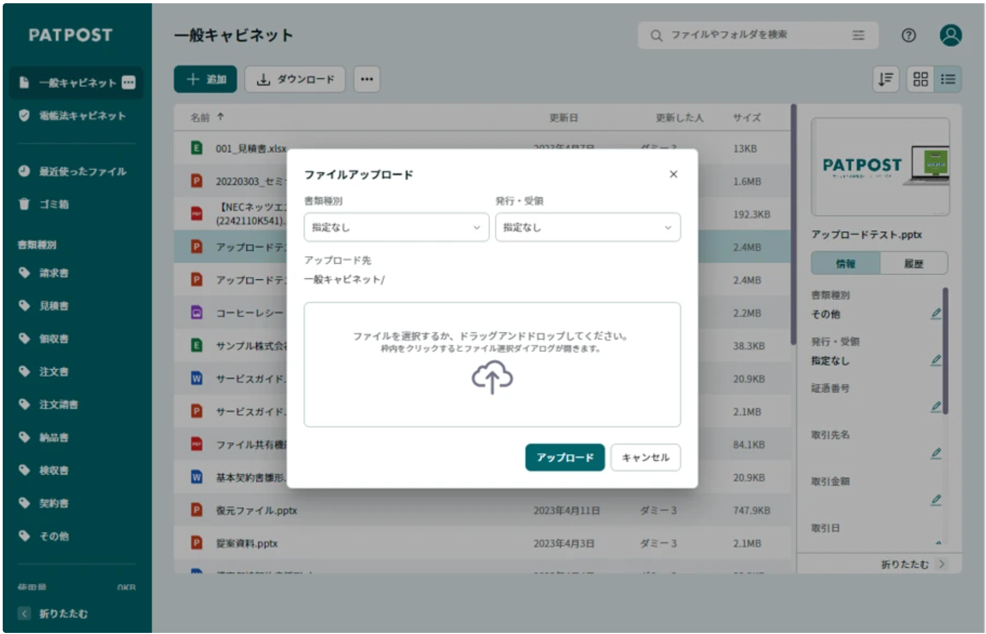The width and height of the screenshot is (986, 634).
Task: Select the 情報 tab
Action: (x=845, y=264)
